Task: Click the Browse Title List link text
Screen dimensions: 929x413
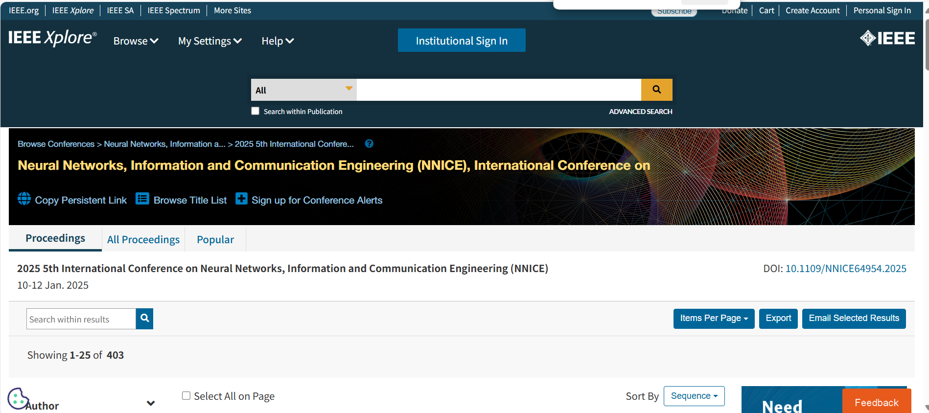Action: click(x=190, y=200)
